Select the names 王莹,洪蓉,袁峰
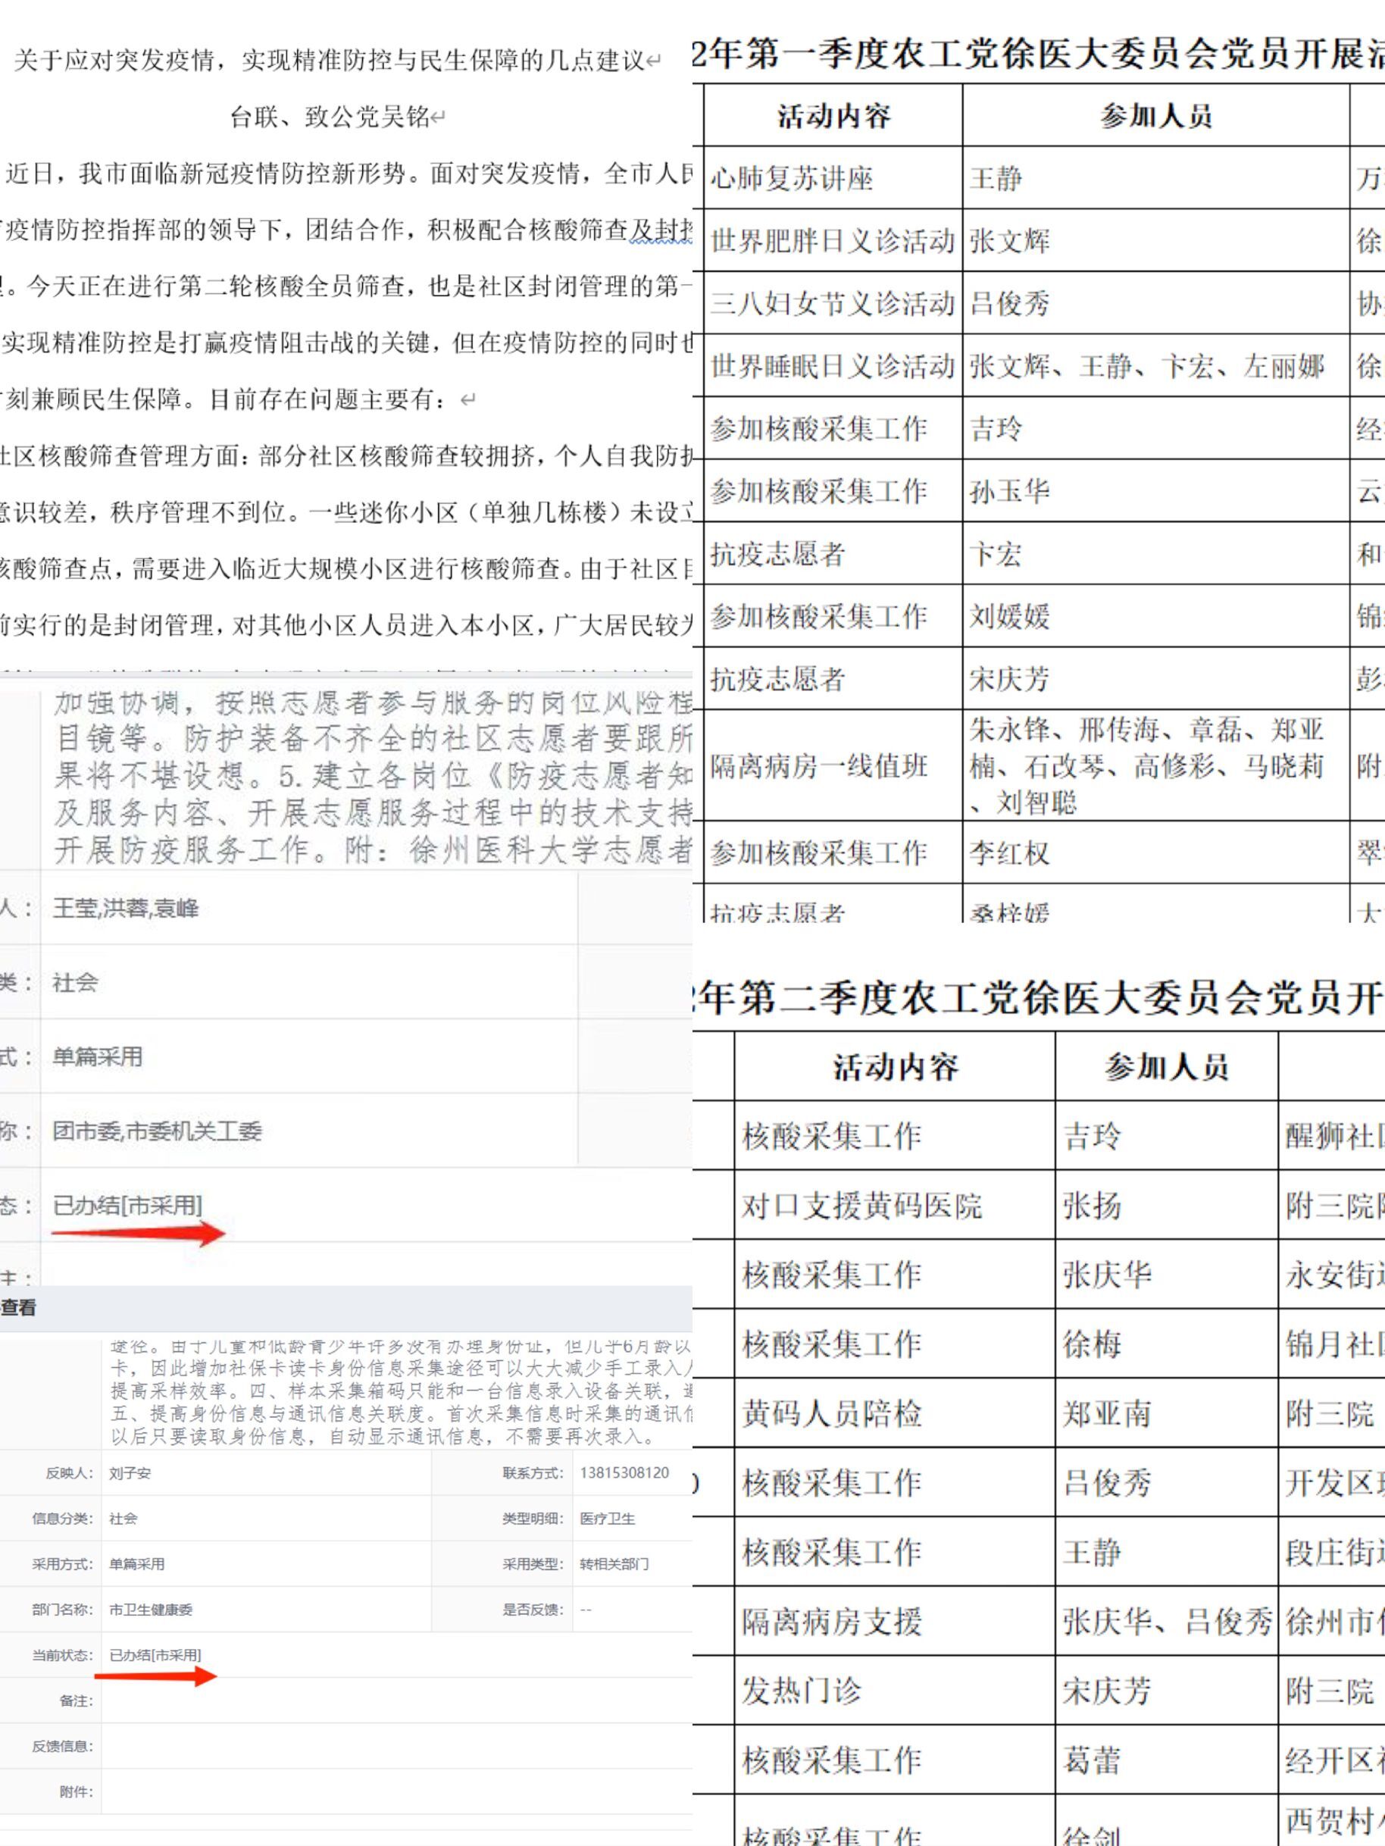Viewport: 1385px width, 1846px height. [x=126, y=908]
